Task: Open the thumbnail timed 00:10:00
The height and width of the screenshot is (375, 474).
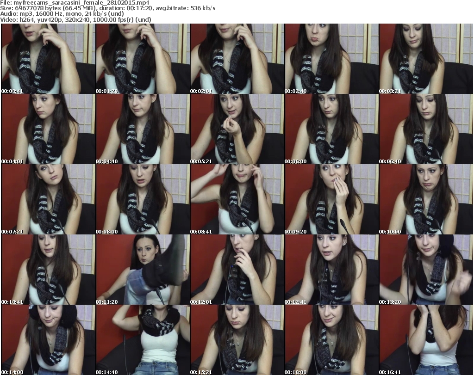Action: coord(426,200)
